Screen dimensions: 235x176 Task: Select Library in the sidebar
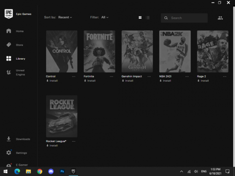(21, 59)
